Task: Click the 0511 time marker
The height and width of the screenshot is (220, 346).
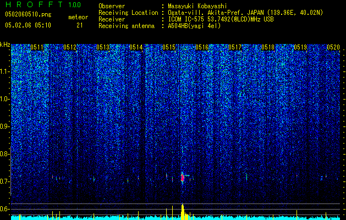Action: 37,47
